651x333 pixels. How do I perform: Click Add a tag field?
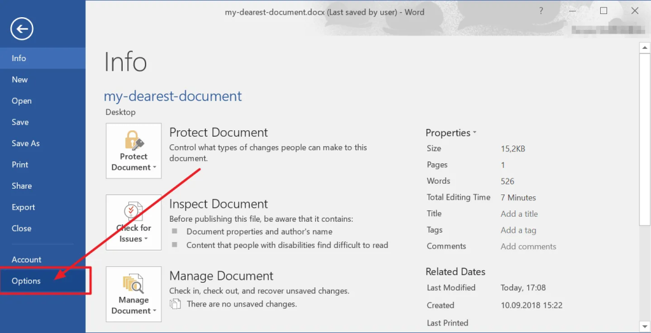click(x=518, y=230)
